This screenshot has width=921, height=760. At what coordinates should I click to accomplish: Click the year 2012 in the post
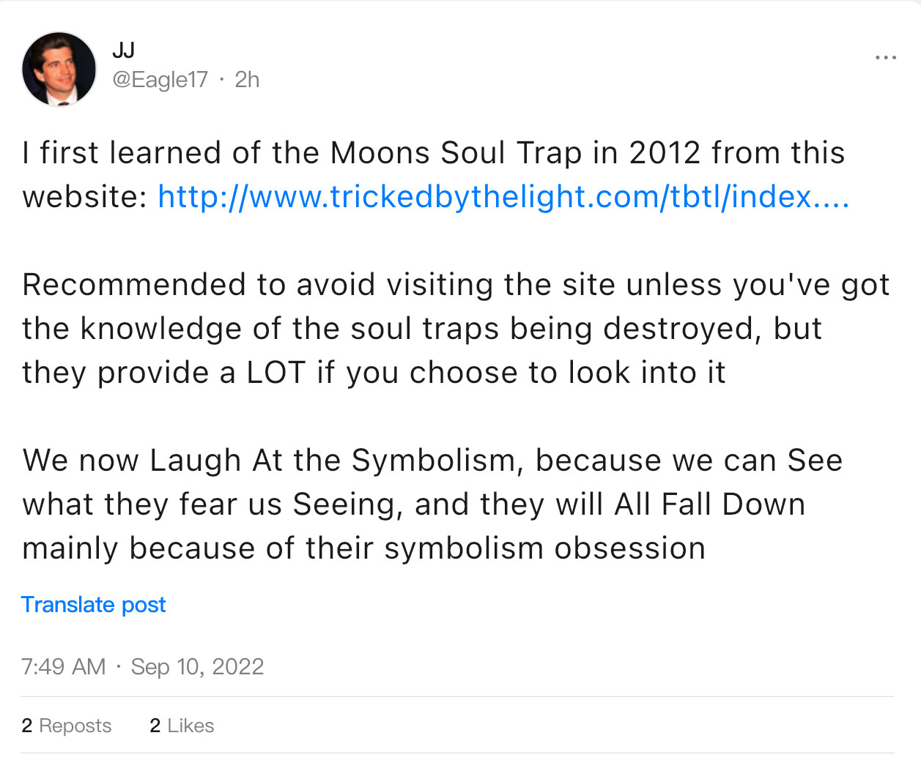coord(665,153)
